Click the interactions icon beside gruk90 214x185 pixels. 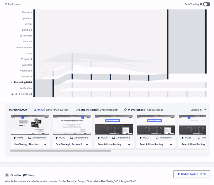(22, 59)
